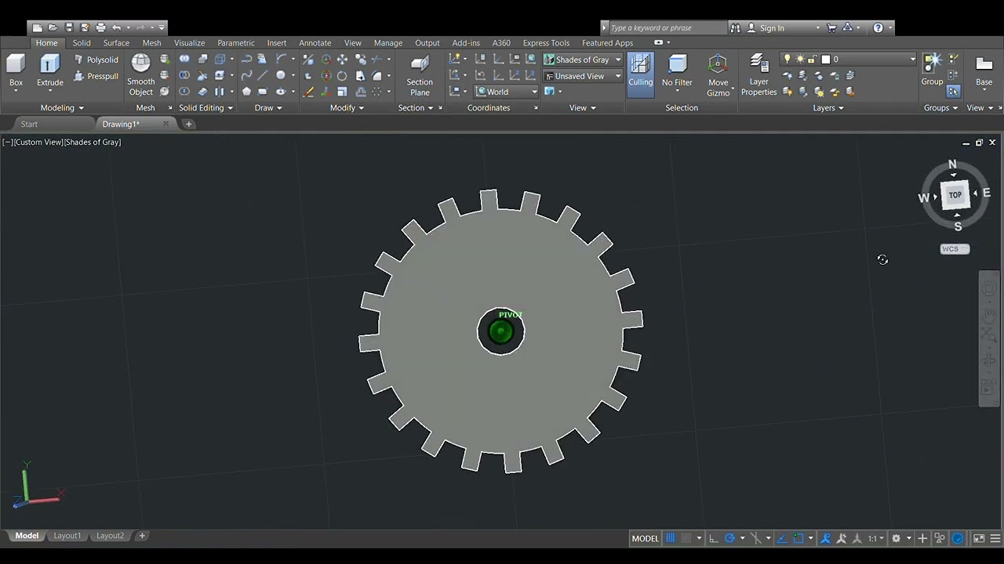1004x564 pixels.
Task: Click the search binoculars icon
Action: (735, 28)
